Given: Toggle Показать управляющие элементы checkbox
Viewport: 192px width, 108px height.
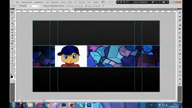Looking at the screenshot, I should [42, 6].
